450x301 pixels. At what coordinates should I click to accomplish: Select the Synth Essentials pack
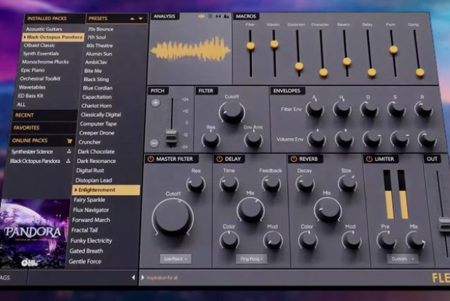tap(43, 53)
